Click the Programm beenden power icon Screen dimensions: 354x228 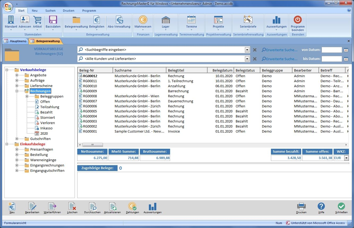click(297, 20)
